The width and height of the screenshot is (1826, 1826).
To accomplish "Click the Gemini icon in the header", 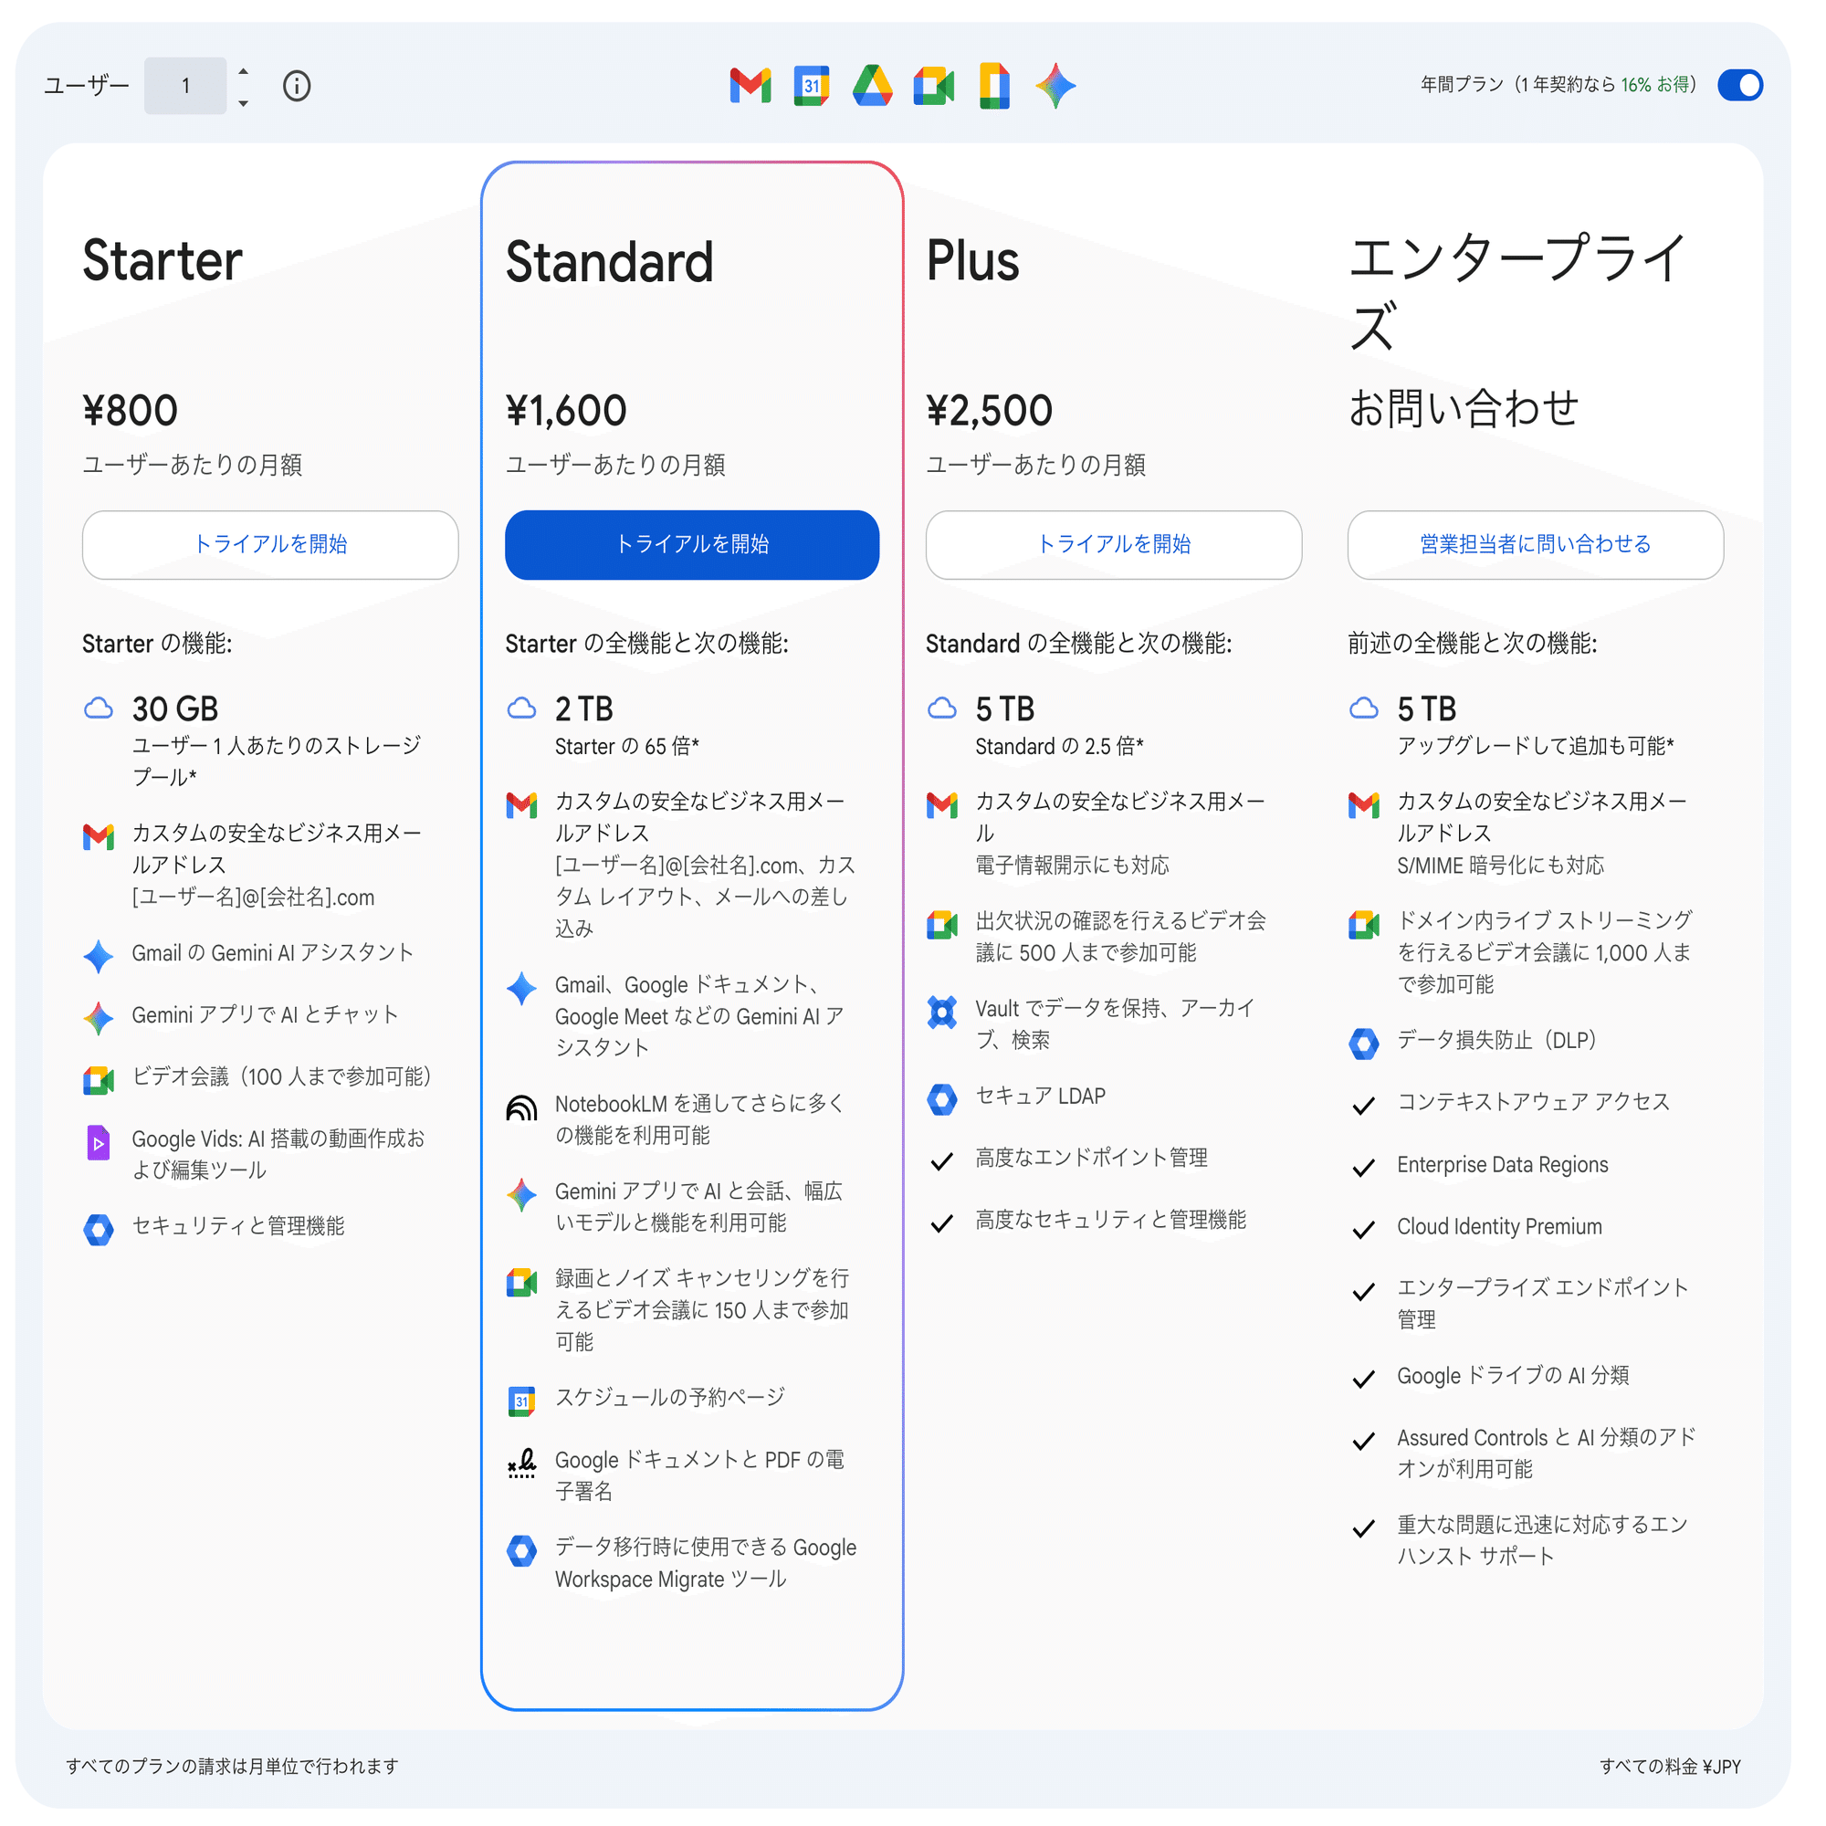I will [1056, 86].
